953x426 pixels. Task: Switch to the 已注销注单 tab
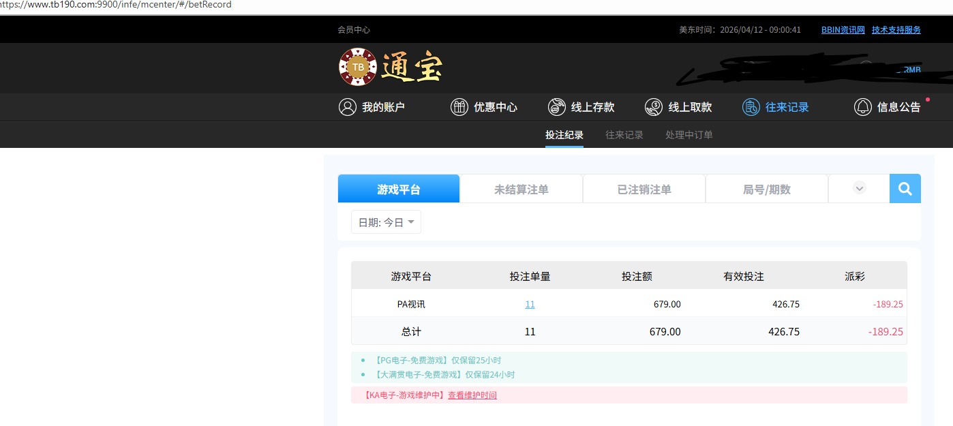pyautogui.click(x=644, y=189)
